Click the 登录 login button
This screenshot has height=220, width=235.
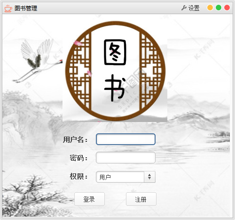tap(89, 199)
